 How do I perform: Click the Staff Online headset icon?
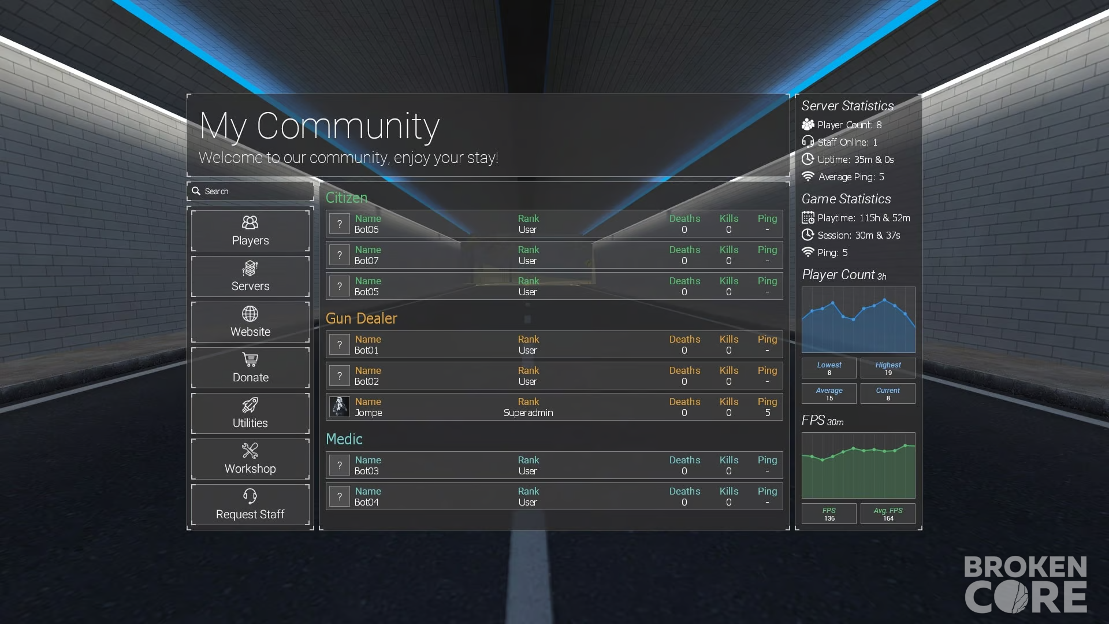click(808, 142)
